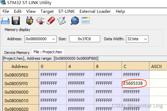This screenshot has width=167, height=111.
Task: Click the ASCII column header
Action: tap(158, 66)
